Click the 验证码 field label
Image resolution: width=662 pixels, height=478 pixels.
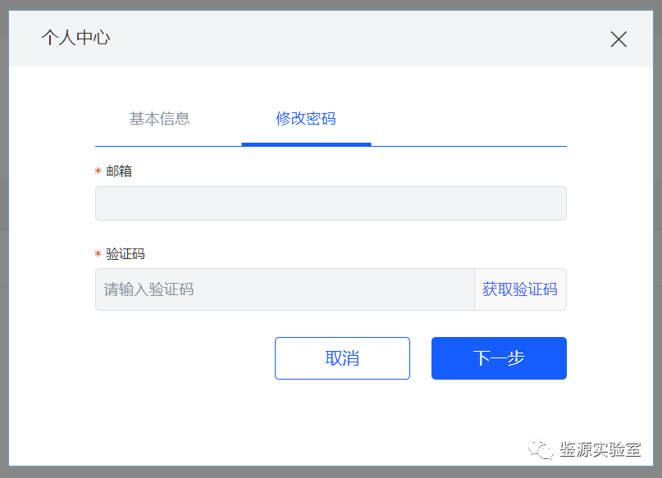pos(126,254)
